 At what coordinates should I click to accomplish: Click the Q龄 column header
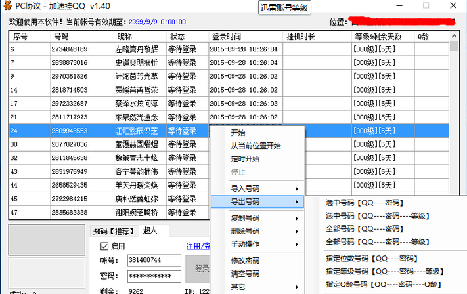pos(432,37)
